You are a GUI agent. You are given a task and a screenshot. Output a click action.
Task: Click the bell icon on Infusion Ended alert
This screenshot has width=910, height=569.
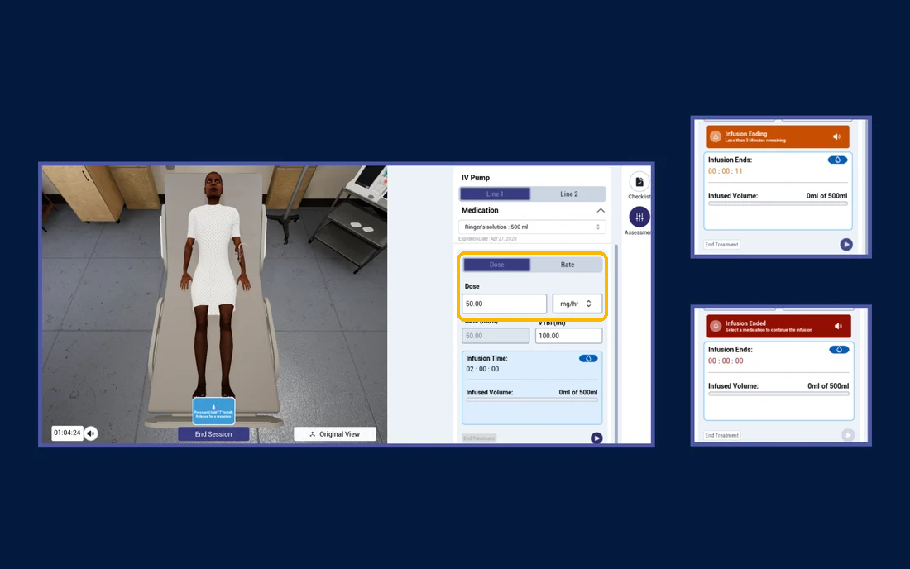click(x=716, y=326)
